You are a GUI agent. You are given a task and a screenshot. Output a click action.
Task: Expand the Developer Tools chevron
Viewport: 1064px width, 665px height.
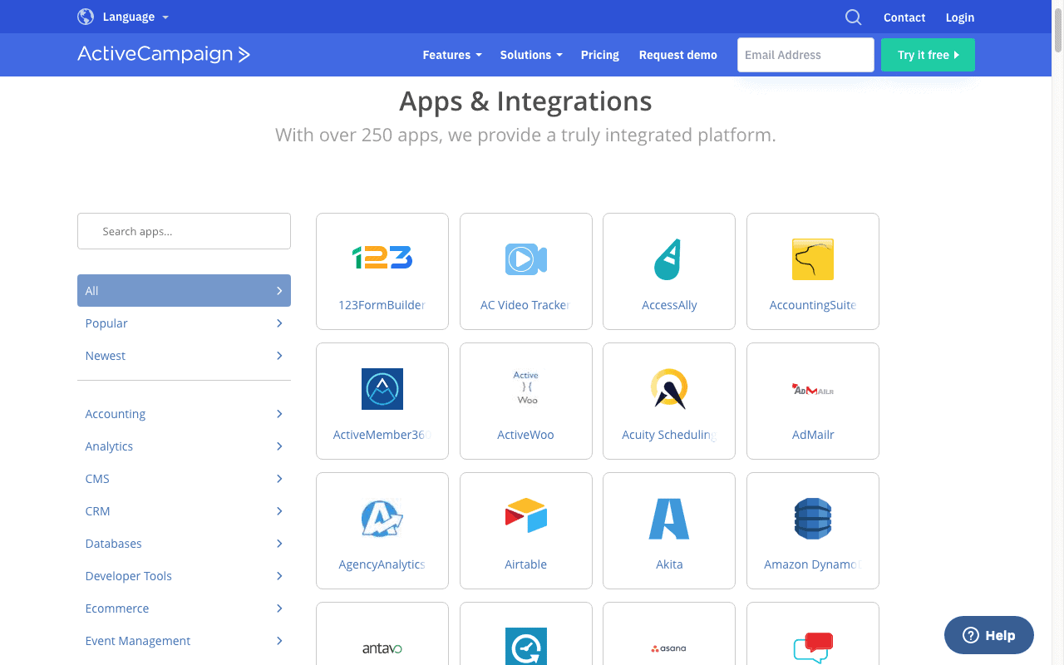point(279,576)
